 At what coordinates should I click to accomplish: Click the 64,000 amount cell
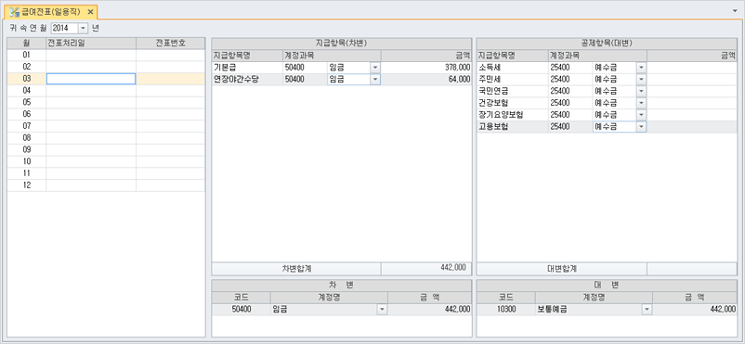426,79
